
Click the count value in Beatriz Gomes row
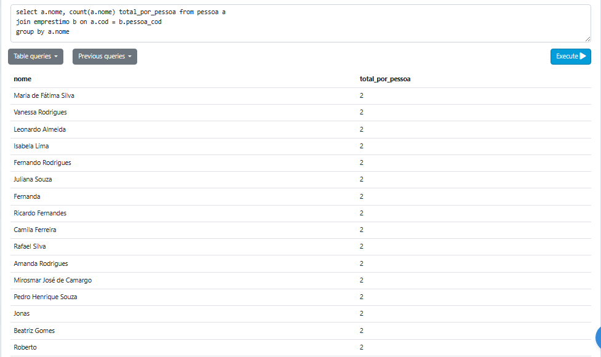click(362, 331)
